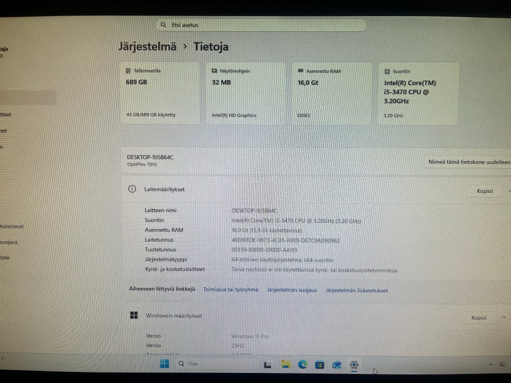Open Outlook from taskbar
Image resolution: width=511 pixels, height=383 pixels.
(336, 365)
